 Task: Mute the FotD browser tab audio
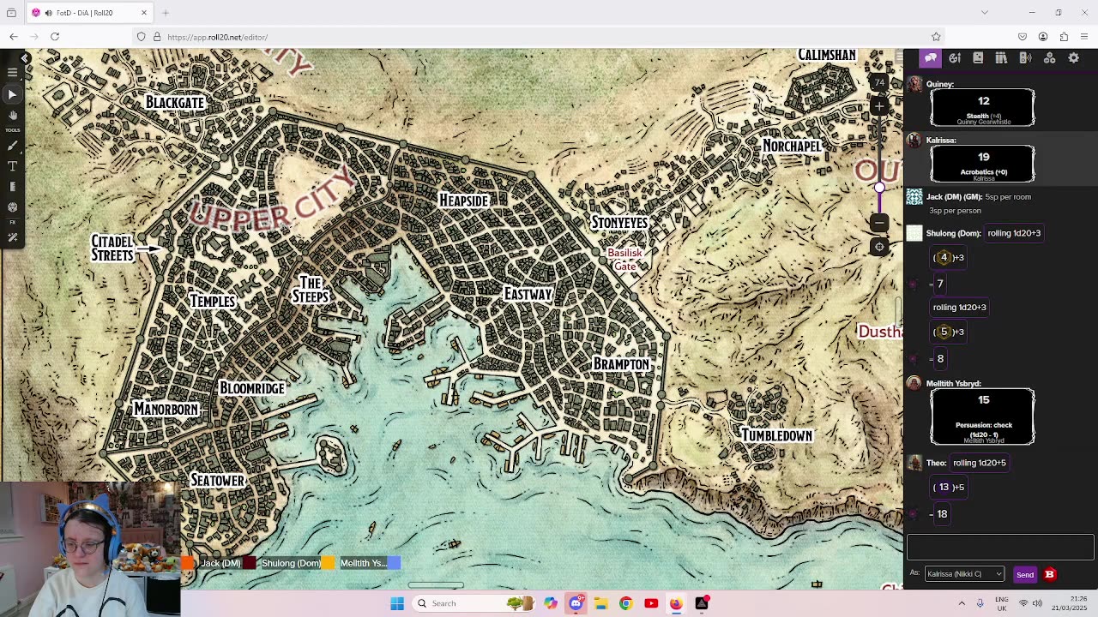click(49, 13)
